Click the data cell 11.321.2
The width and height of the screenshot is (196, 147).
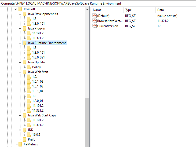pyautogui.click(x=163, y=21)
